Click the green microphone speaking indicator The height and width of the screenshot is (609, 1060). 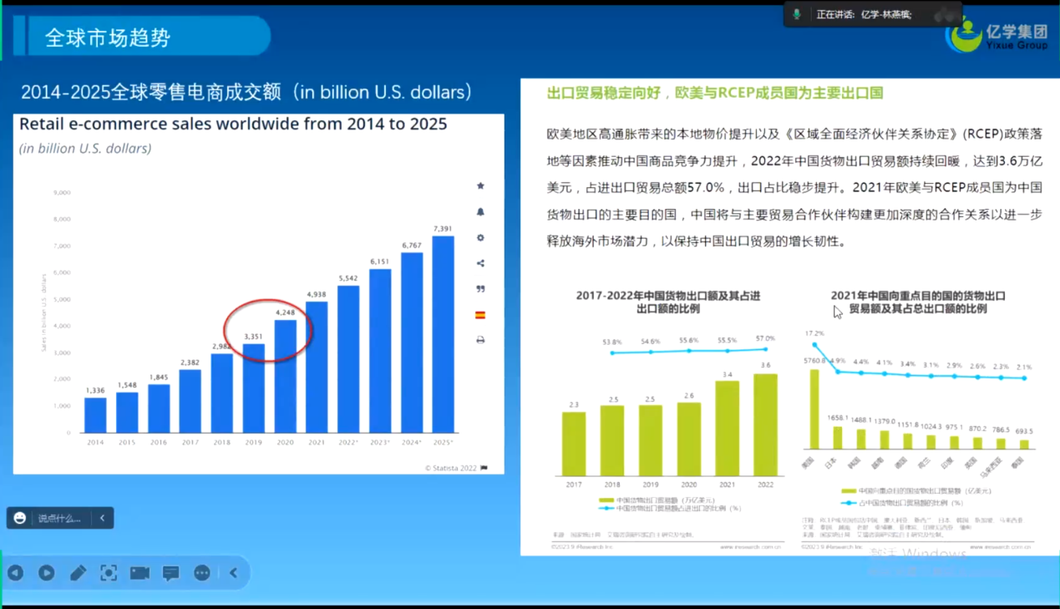(x=797, y=14)
